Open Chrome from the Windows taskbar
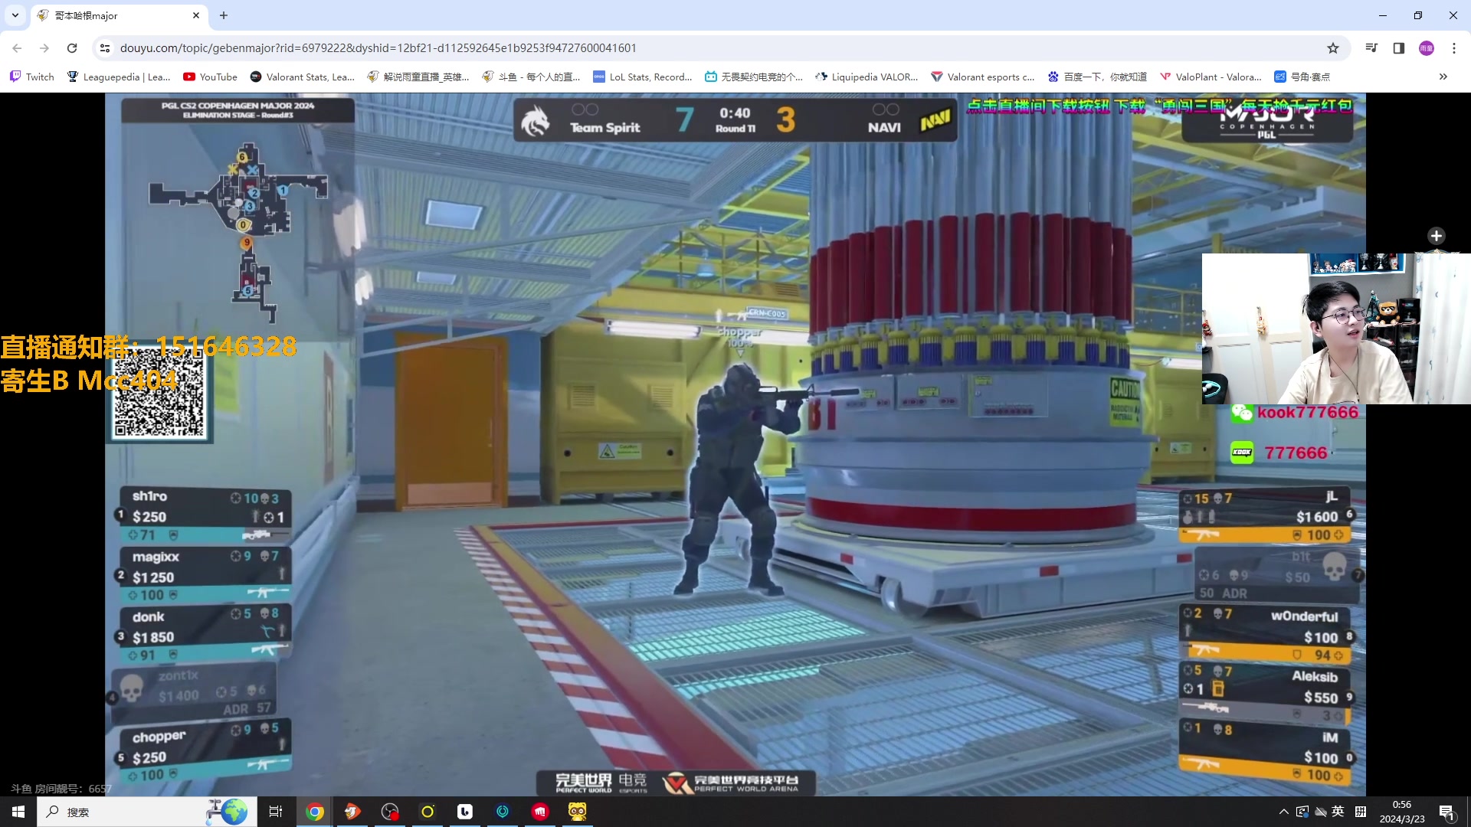 point(315,812)
